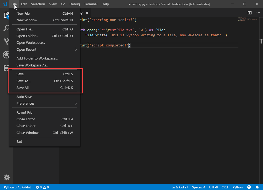This screenshot has height=190, width=263.
Task: Open the View menu
Action: pyautogui.click(x=53, y=4)
